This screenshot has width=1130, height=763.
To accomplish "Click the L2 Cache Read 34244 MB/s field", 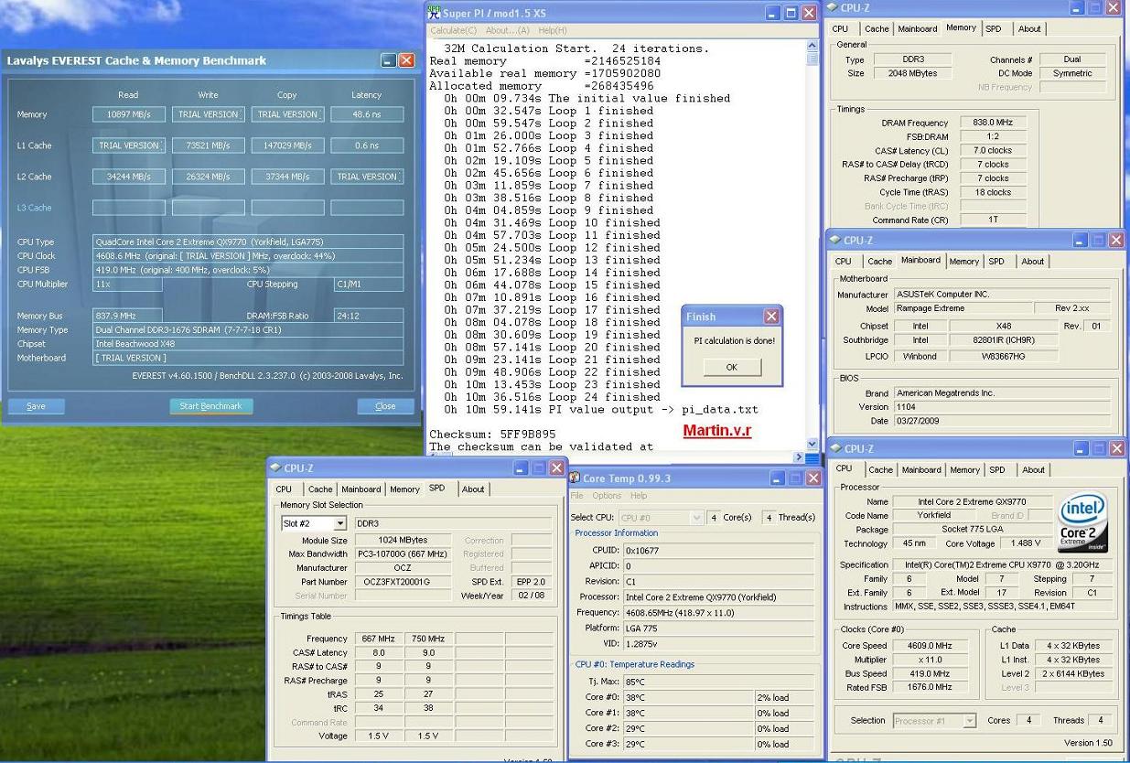I will [x=129, y=177].
